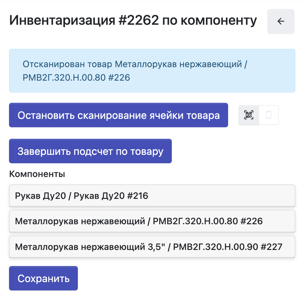The image size is (305, 302).
Task: Select the 3,5" component #227
Action: 152,247
